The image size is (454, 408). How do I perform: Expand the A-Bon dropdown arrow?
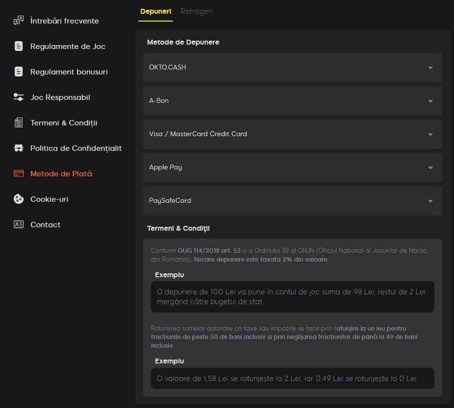coord(430,101)
